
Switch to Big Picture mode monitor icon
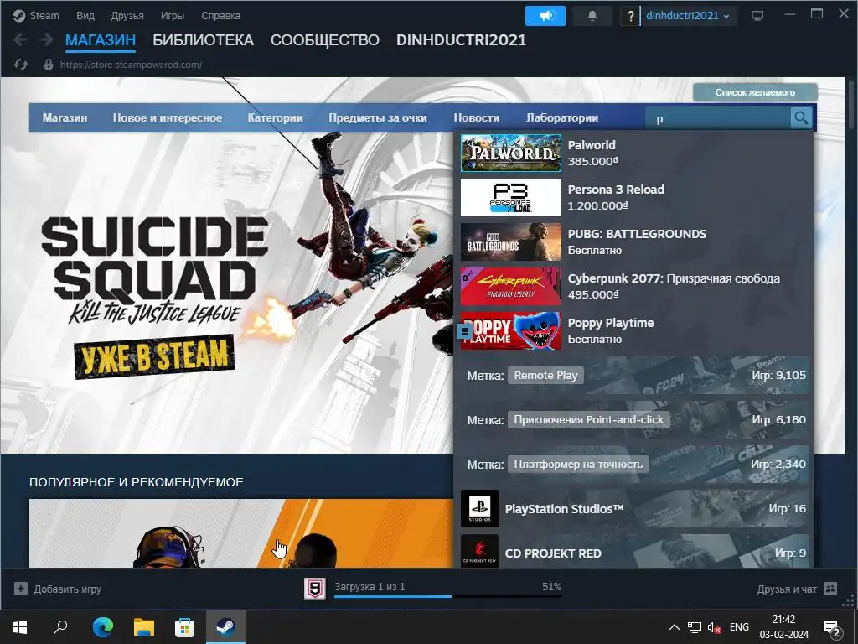(757, 16)
